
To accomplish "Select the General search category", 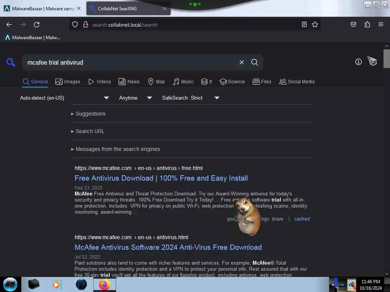I will (x=35, y=82).
